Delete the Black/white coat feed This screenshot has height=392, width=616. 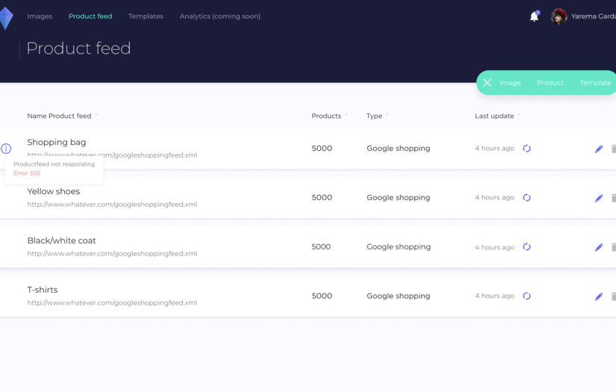[x=613, y=247]
